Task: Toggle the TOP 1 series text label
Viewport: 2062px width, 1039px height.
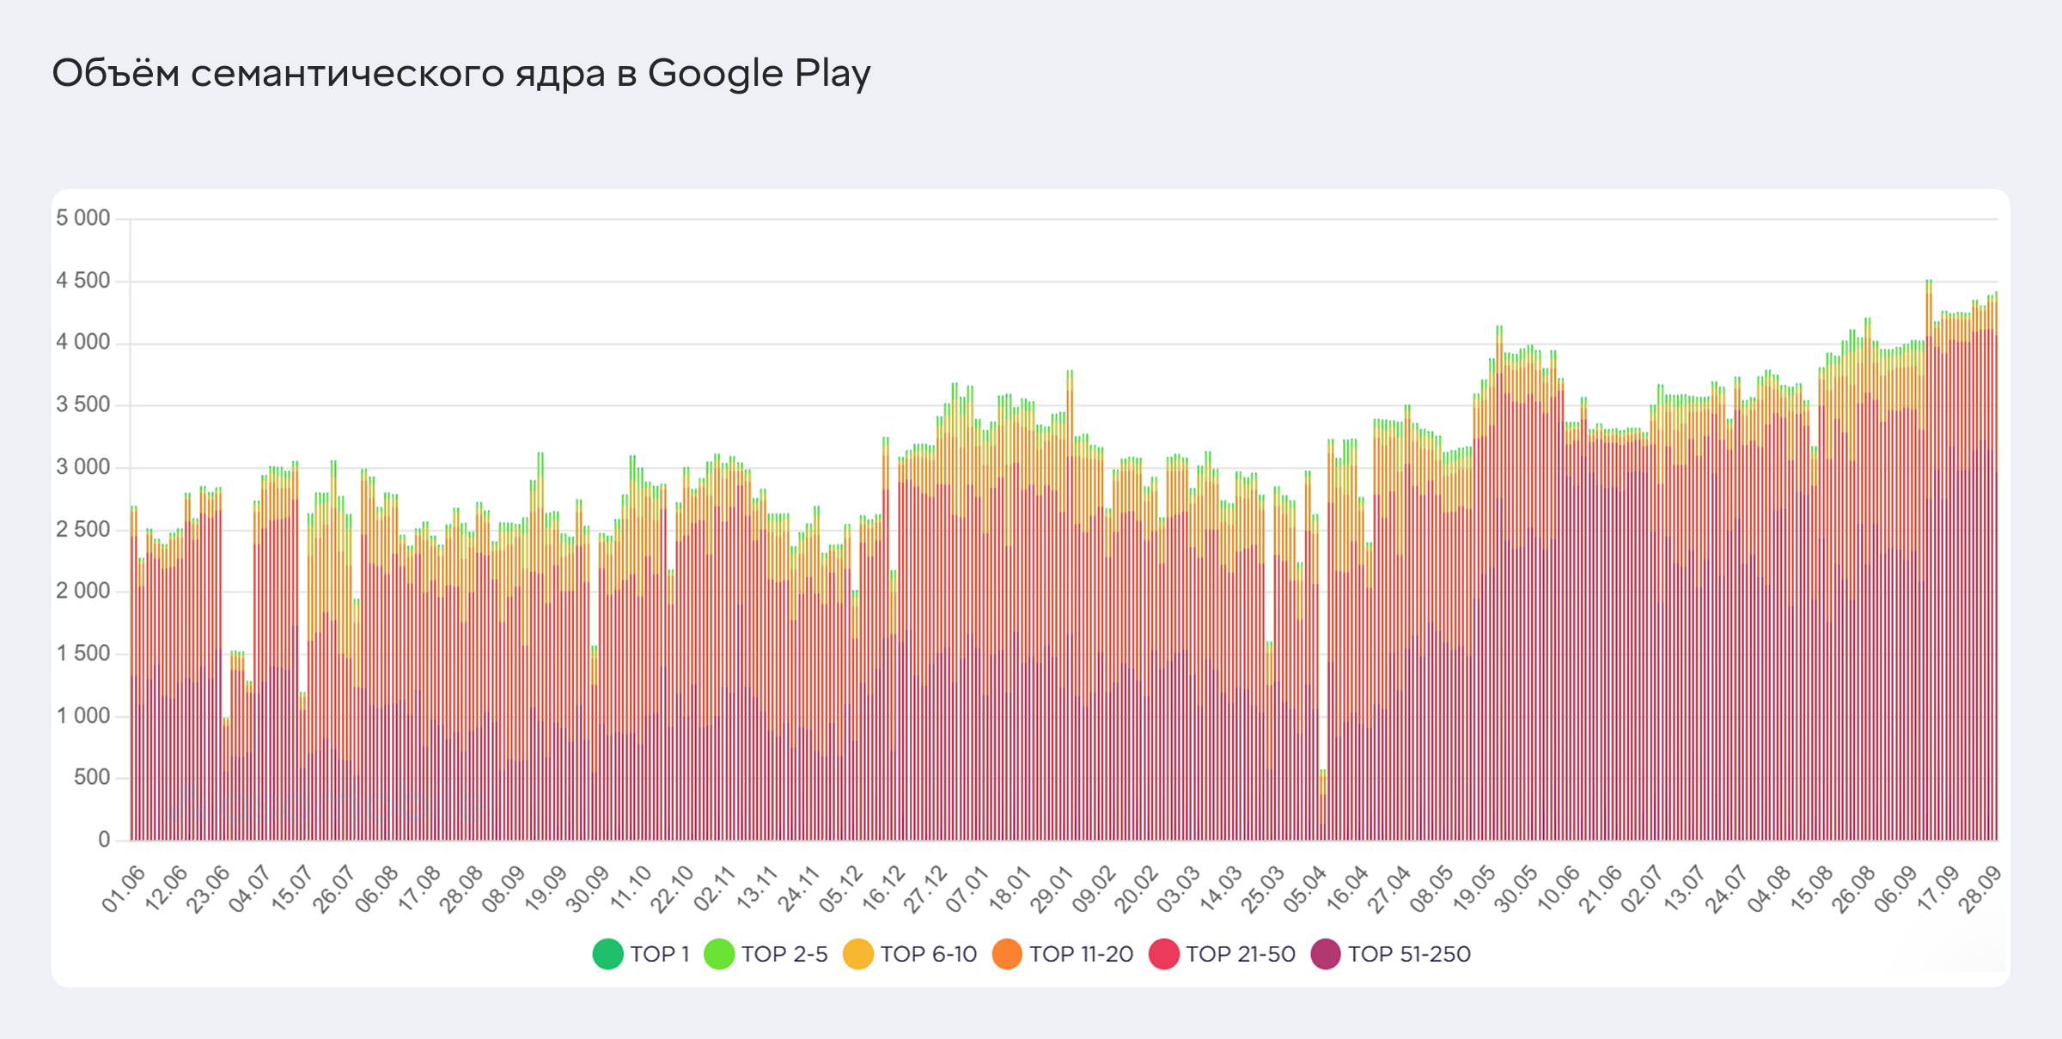Action: click(x=660, y=954)
